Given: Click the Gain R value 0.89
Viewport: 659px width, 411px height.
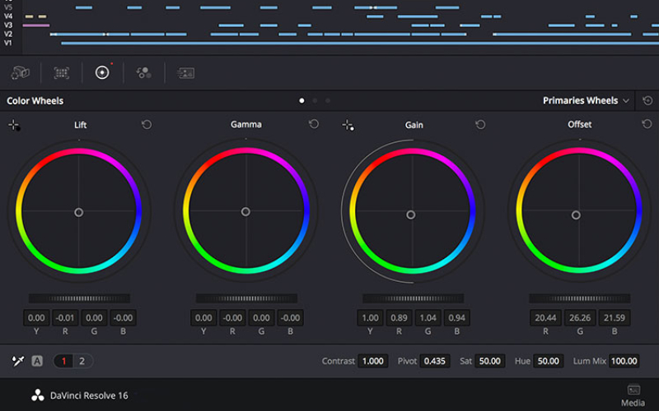Looking at the screenshot, I should (x=399, y=318).
